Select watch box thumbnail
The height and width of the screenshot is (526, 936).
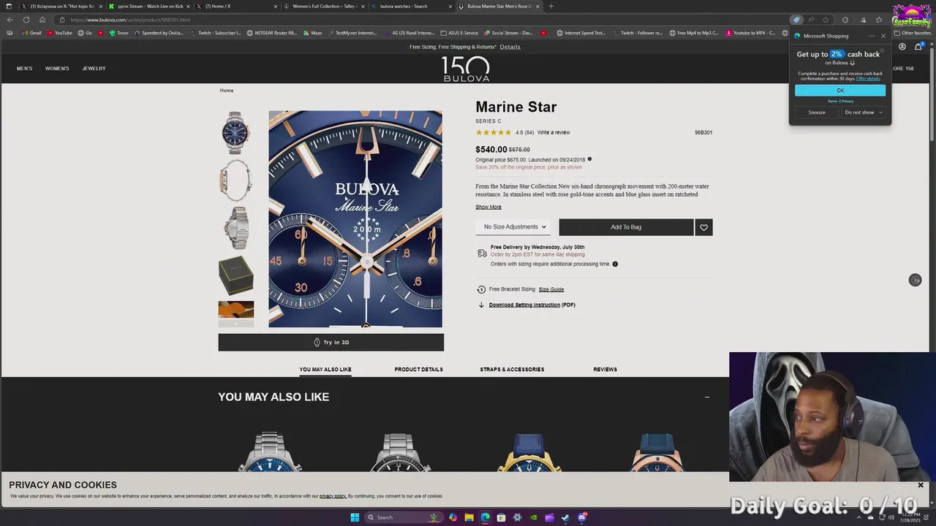[235, 275]
